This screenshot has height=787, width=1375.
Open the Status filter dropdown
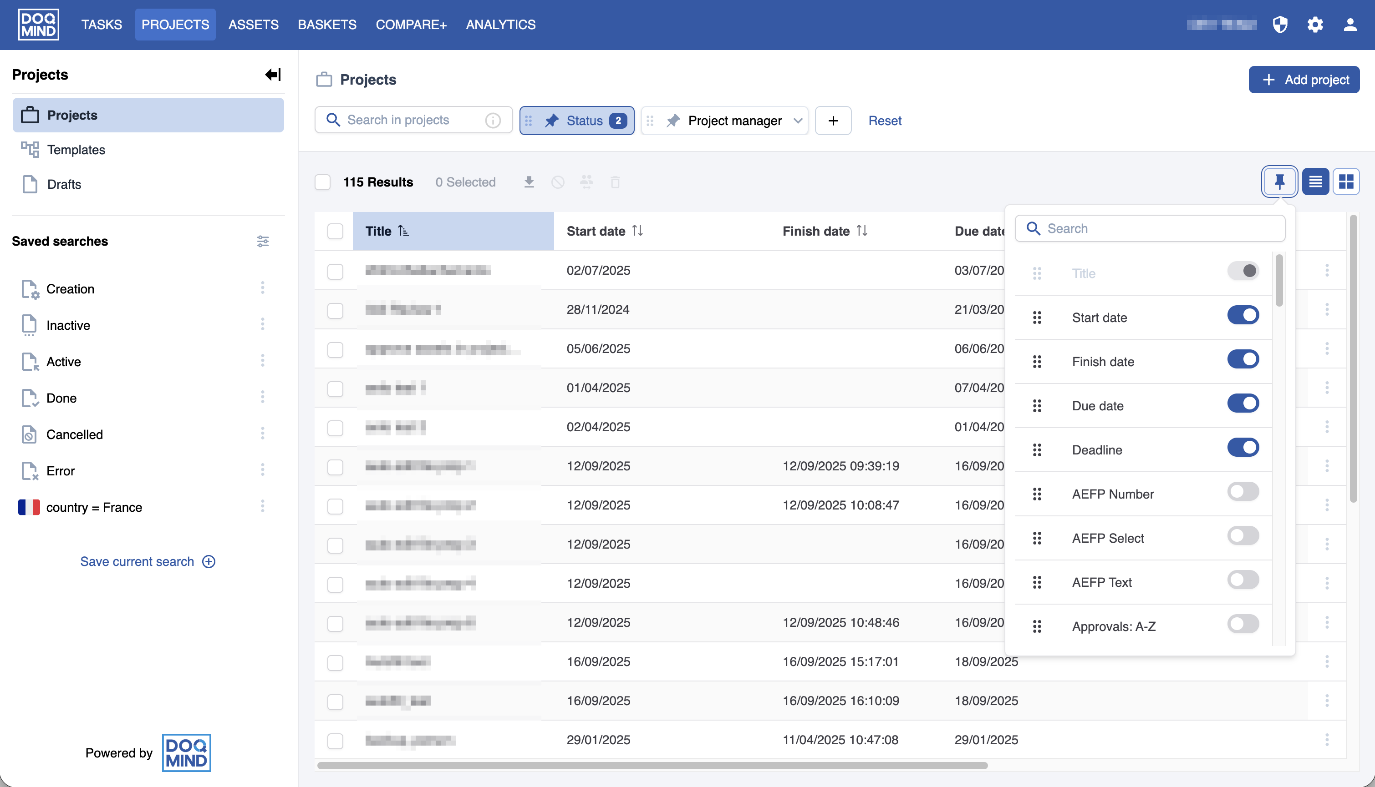(x=584, y=121)
